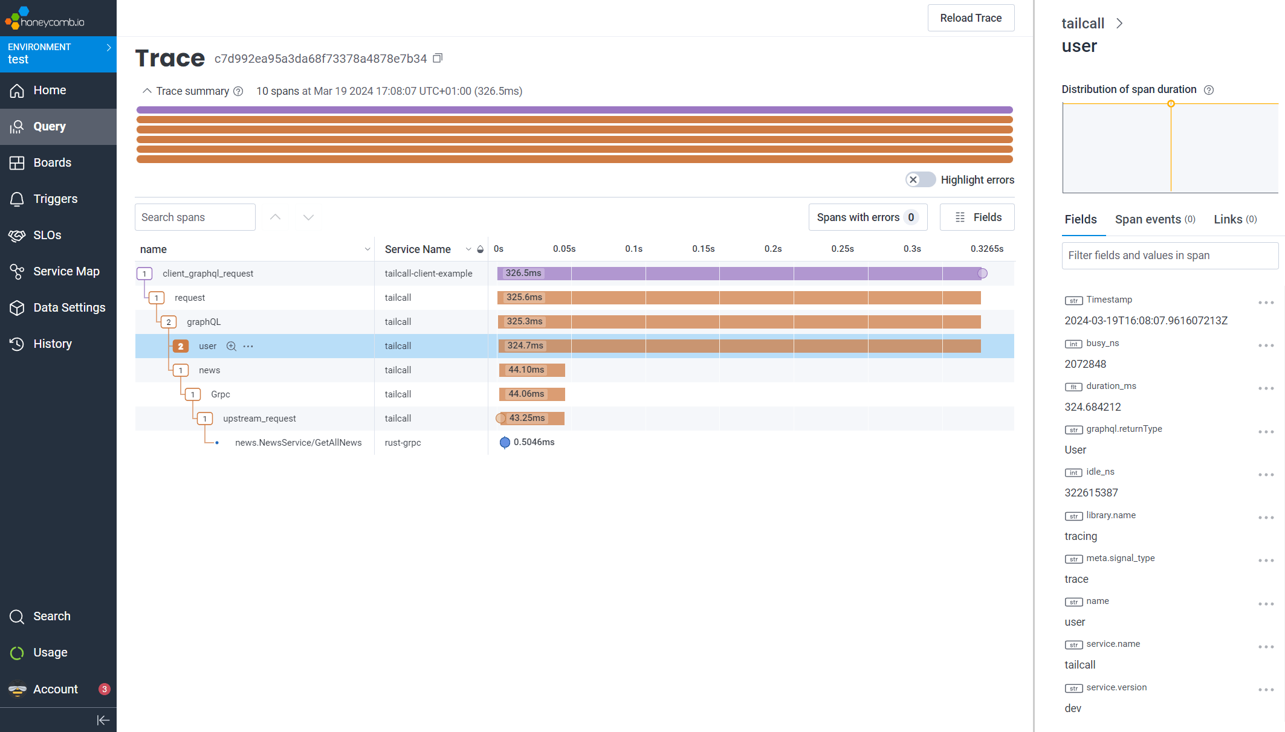This screenshot has height=732, width=1285.
Task: Copy the trace ID with the copy icon
Action: (x=438, y=58)
